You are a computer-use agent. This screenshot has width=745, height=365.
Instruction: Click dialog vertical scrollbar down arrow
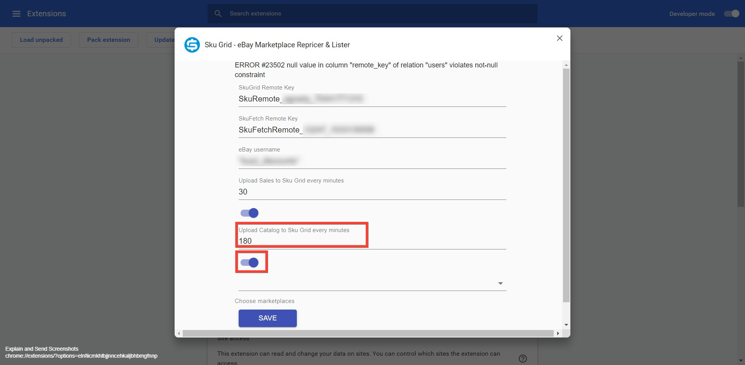point(566,325)
